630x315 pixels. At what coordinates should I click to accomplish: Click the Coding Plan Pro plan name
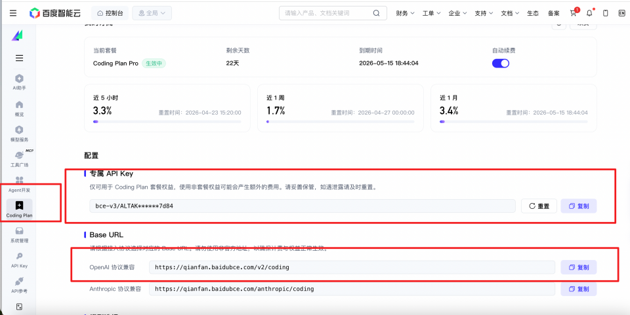click(115, 64)
